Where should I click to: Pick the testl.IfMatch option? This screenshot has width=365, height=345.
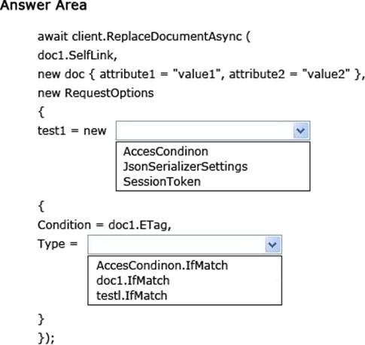[132, 295]
